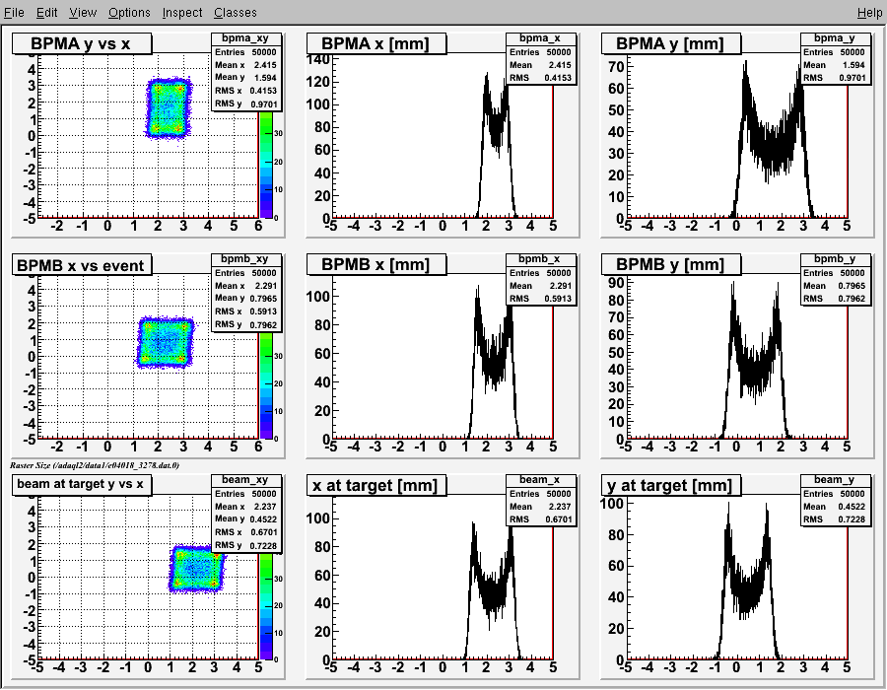Click 'Mean y 0.4522' in beam_xy stats
Image resolution: width=887 pixels, height=690 pixels.
[245, 519]
